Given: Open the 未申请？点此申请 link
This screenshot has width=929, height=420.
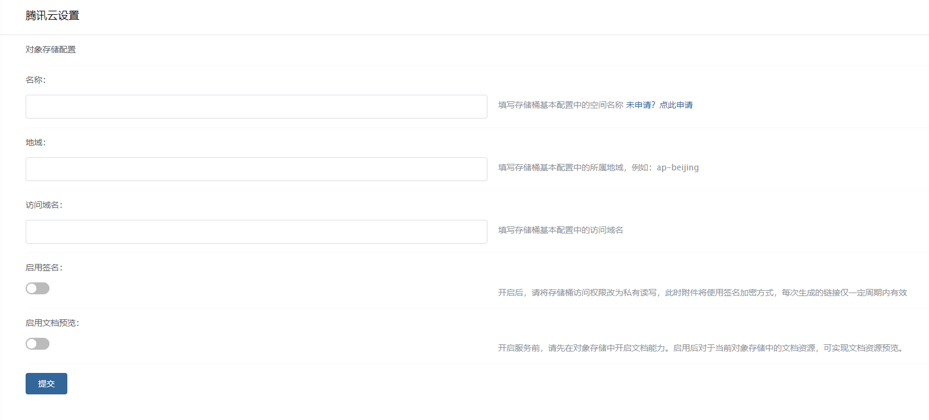Looking at the screenshot, I should [659, 105].
